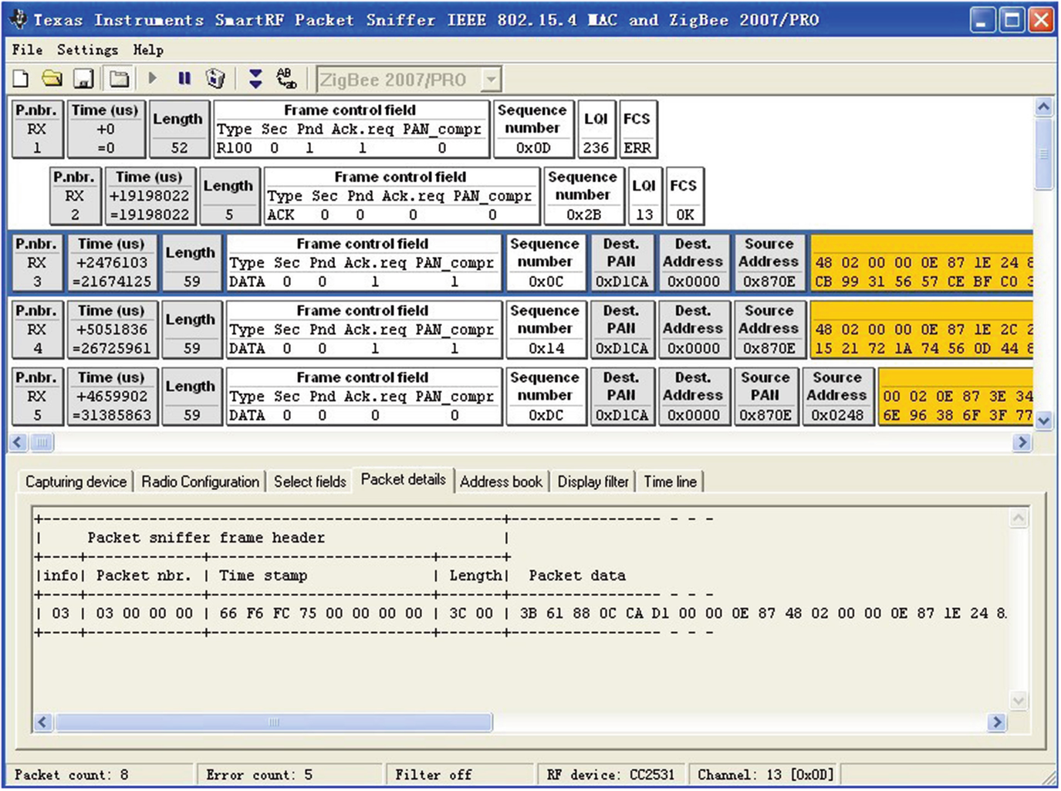Click the packet list scroll up arrow
The height and width of the screenshot is (791, 1061).
click(x=1043, y=106)
